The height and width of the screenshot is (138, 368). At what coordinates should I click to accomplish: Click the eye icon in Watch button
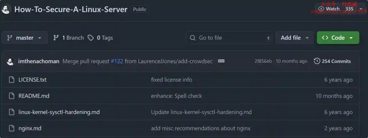(x=321, y=9)
